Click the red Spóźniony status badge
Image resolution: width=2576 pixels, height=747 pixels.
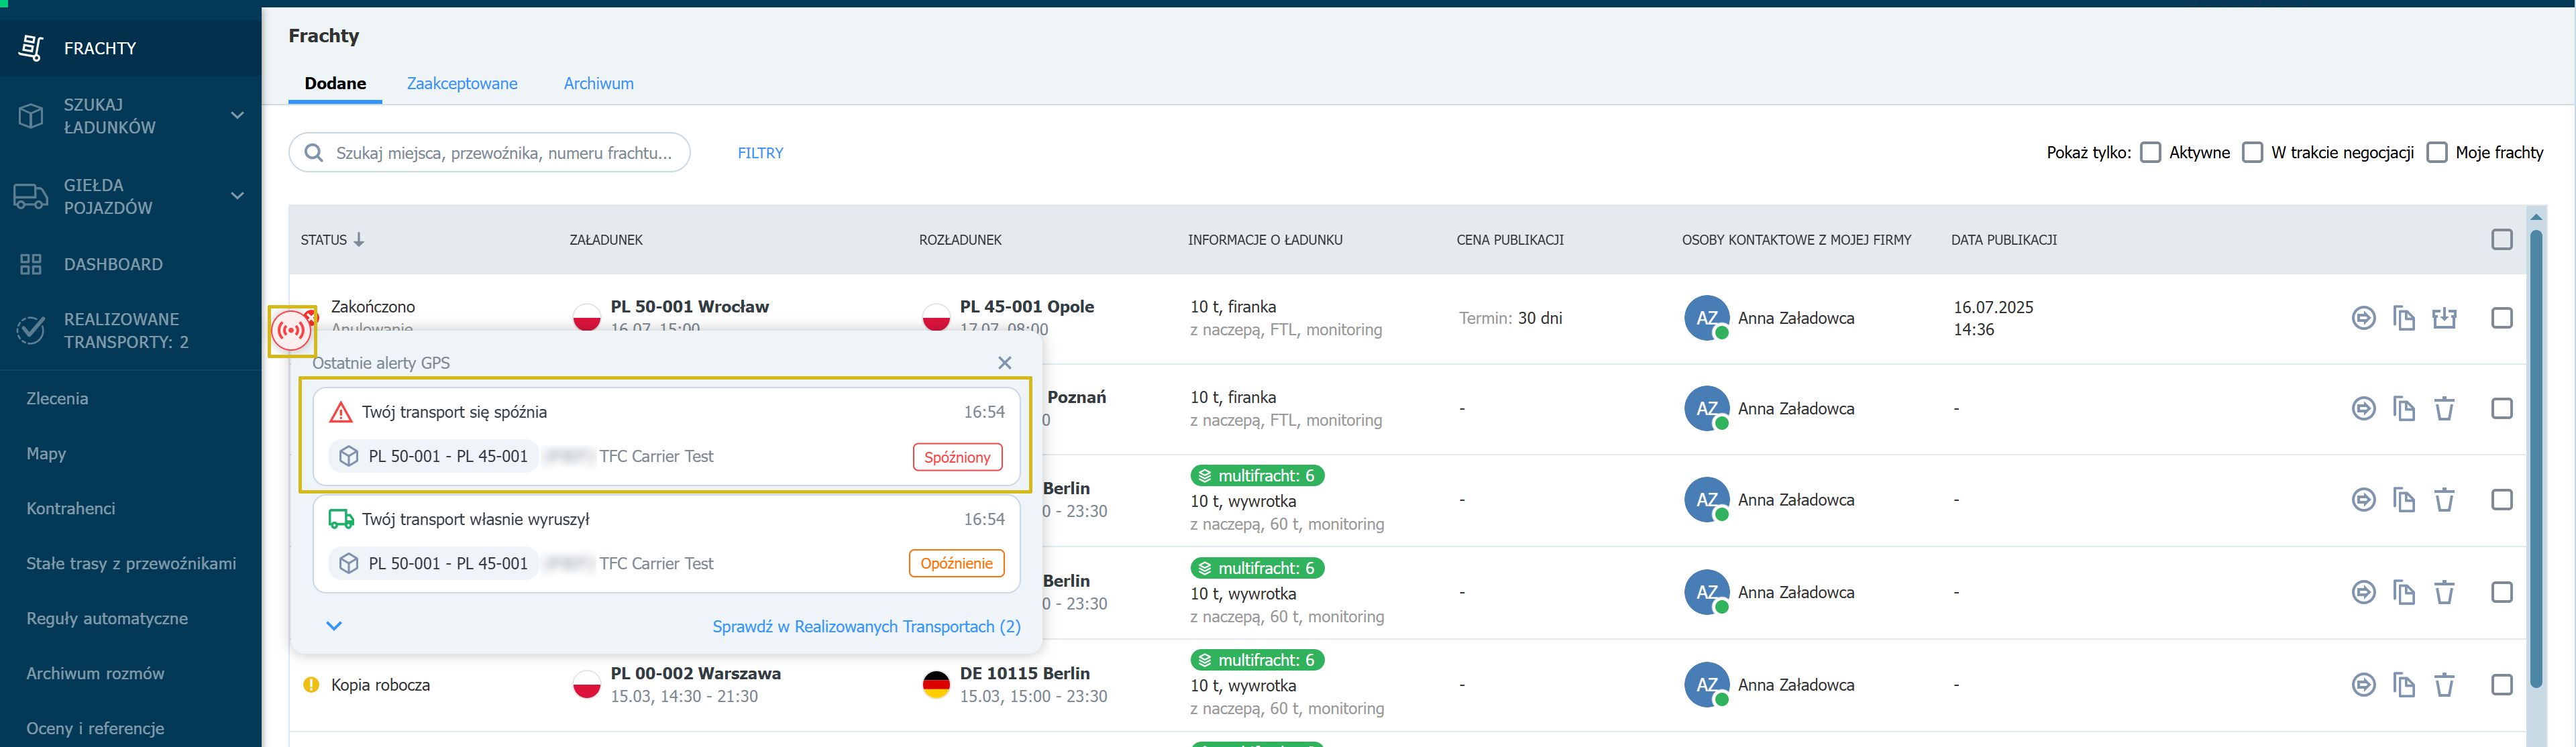[957, 457]
